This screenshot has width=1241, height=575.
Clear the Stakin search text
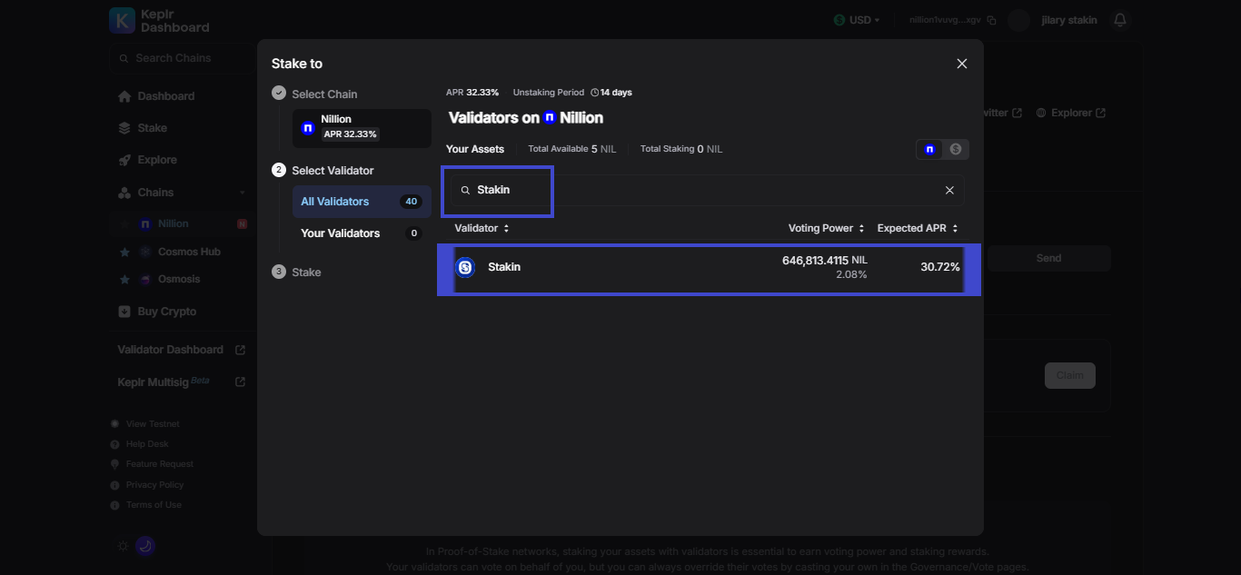click(x=949, y=190)
